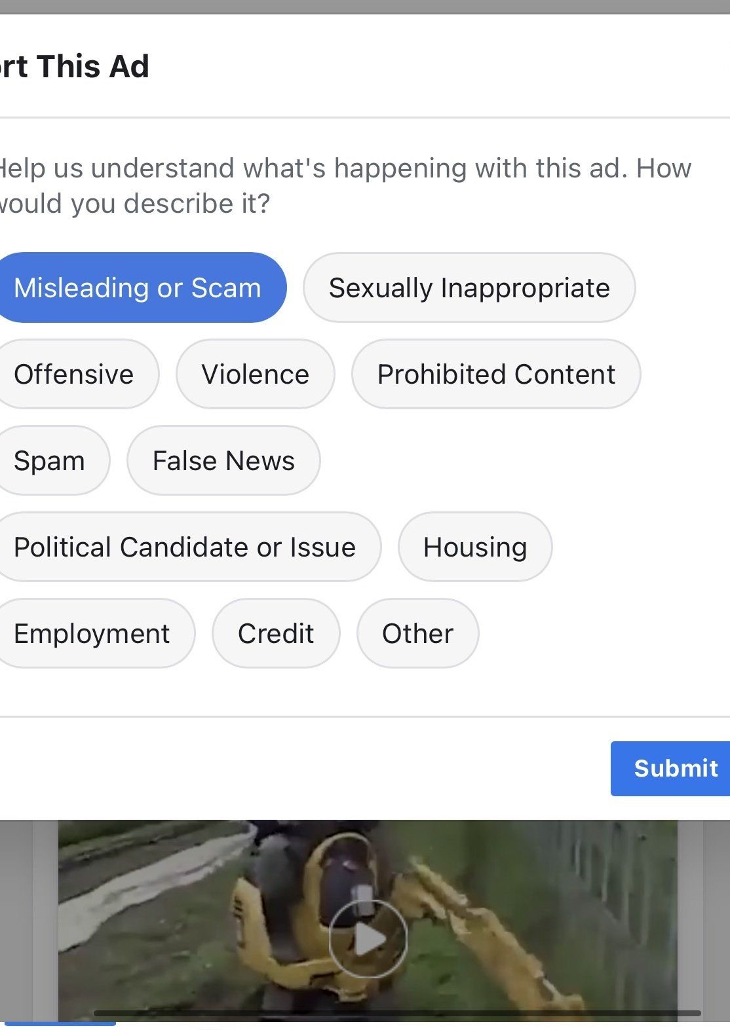Select the Misleading or Scam option
Image resolution: width=730 pixels, height=1030 pixels.
[x=138, y=288]
